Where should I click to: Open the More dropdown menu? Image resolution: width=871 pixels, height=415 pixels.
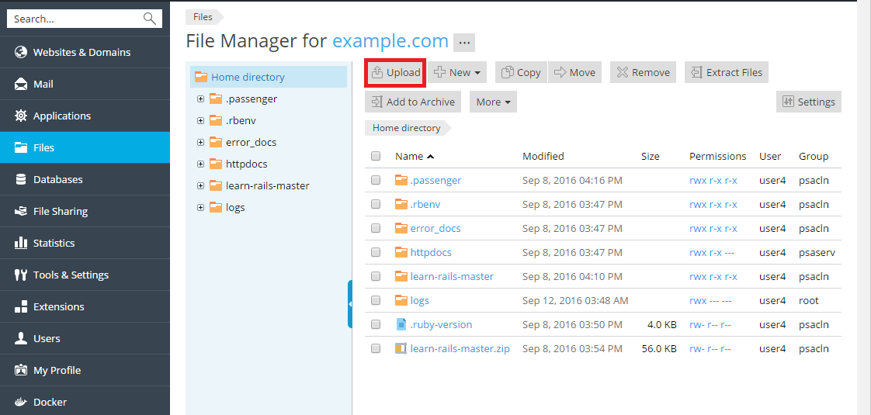point(493,102)
